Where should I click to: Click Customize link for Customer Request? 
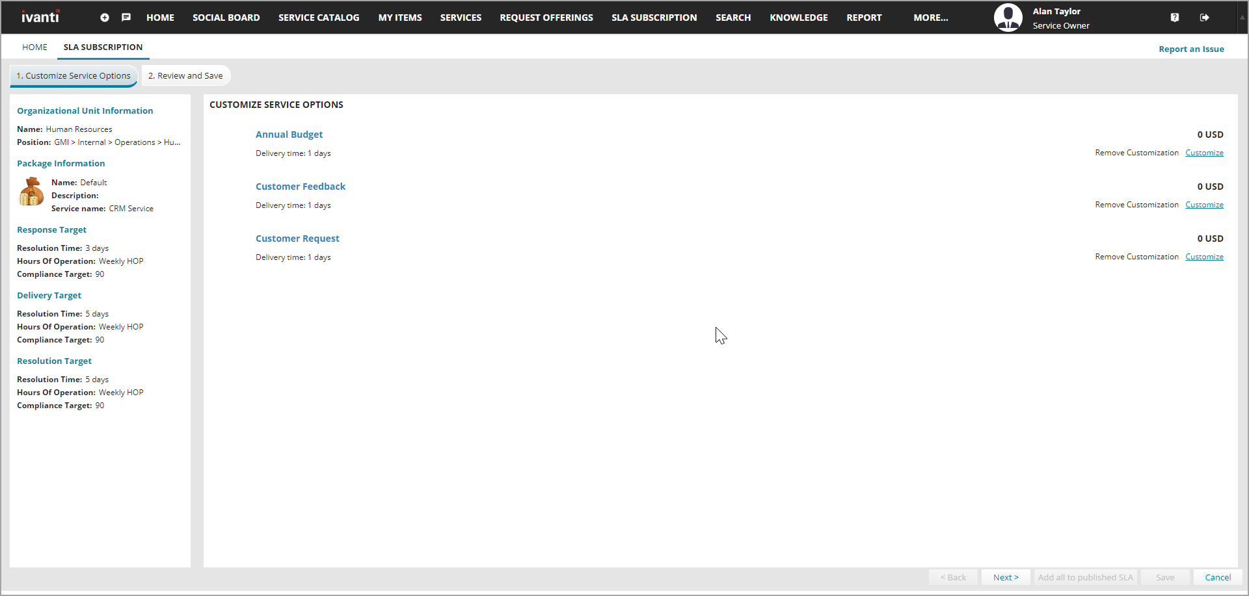(1203, 257)
